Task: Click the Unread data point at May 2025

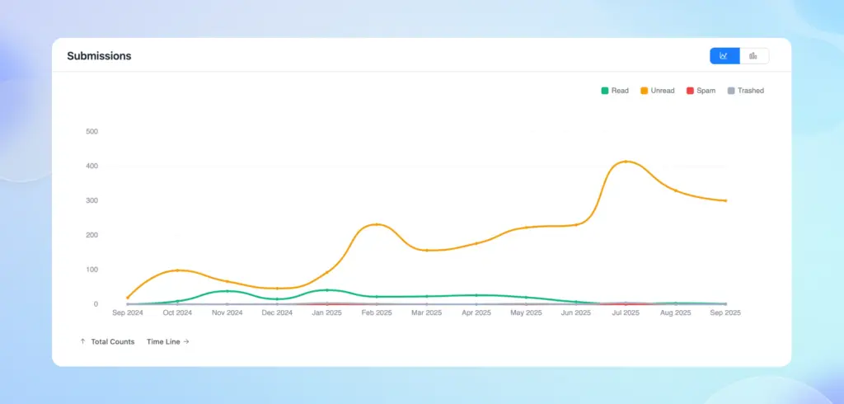Action: (x=526, y=228)
